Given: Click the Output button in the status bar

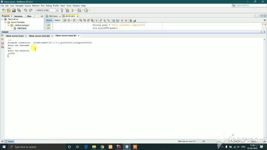Looking at the screenshot, I should click(x=9, y=142).
